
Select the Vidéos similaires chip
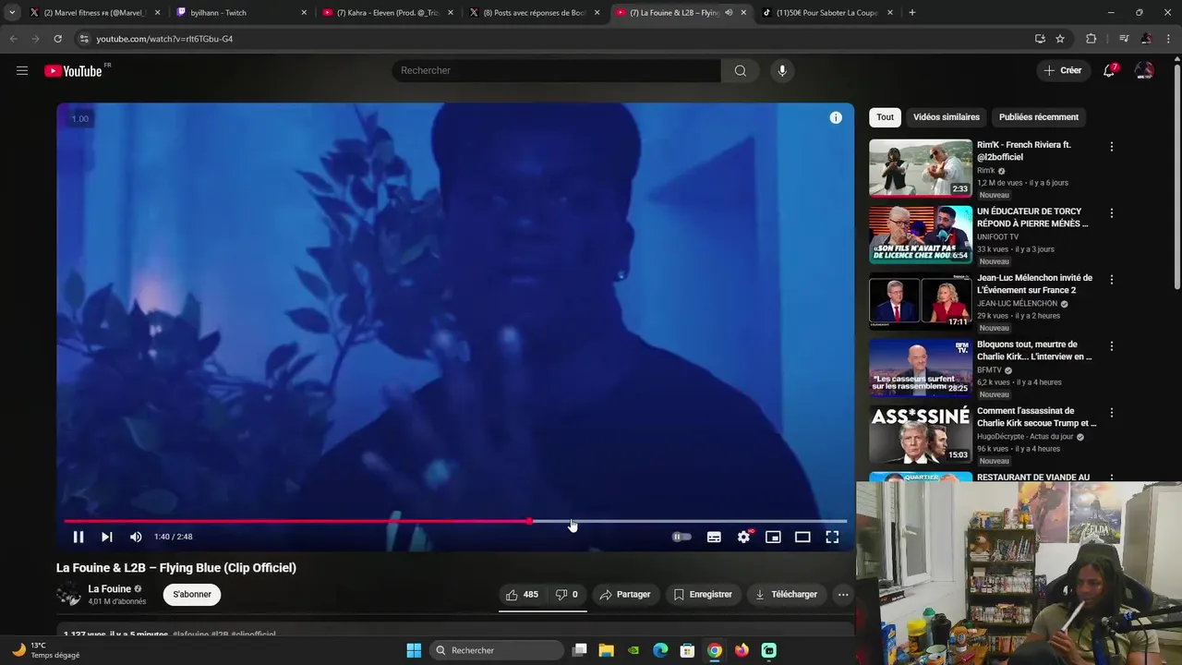[x=947, y=117]
